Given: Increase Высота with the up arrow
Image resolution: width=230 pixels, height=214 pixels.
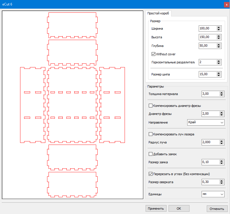Looking at the screenshot, I should (x=219, y=36).
